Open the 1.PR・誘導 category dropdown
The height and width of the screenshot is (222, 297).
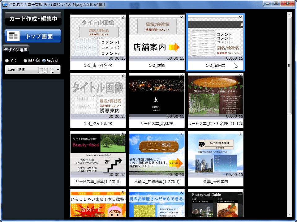[33, 70]
